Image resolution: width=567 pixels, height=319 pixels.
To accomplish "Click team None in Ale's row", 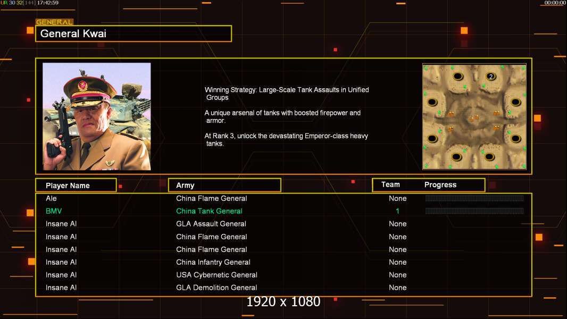I will pos(397,198).
